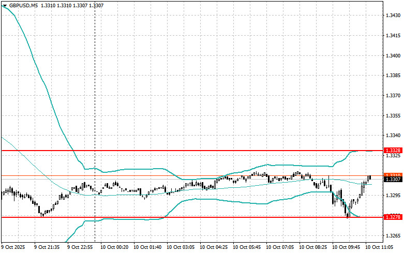The width and height of the screenshot is (404, 253).
Task: Click the latest candlestick on the chart
Action: point(369,178)
